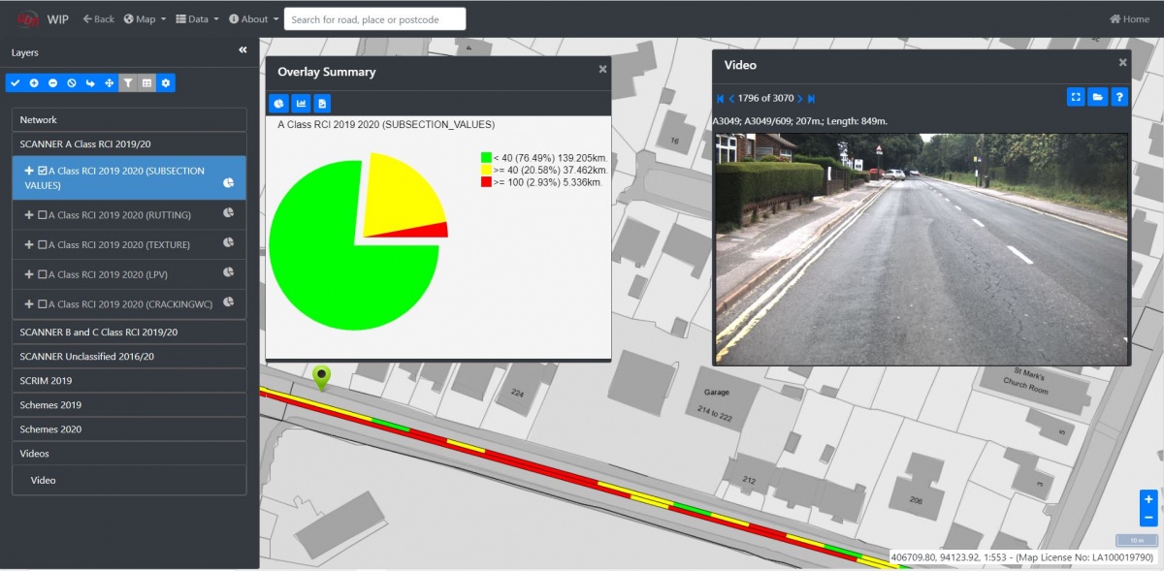Go to the Home page link

tap(1129, 18)
